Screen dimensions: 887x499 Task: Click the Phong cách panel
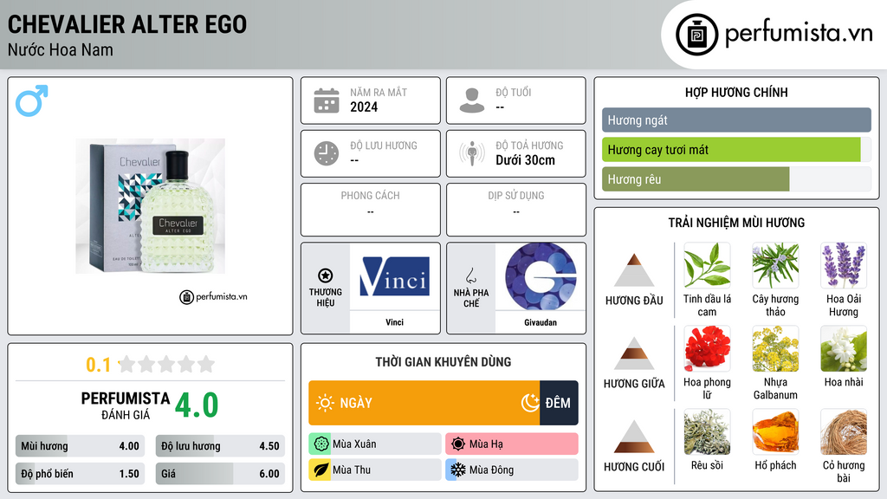371,210
